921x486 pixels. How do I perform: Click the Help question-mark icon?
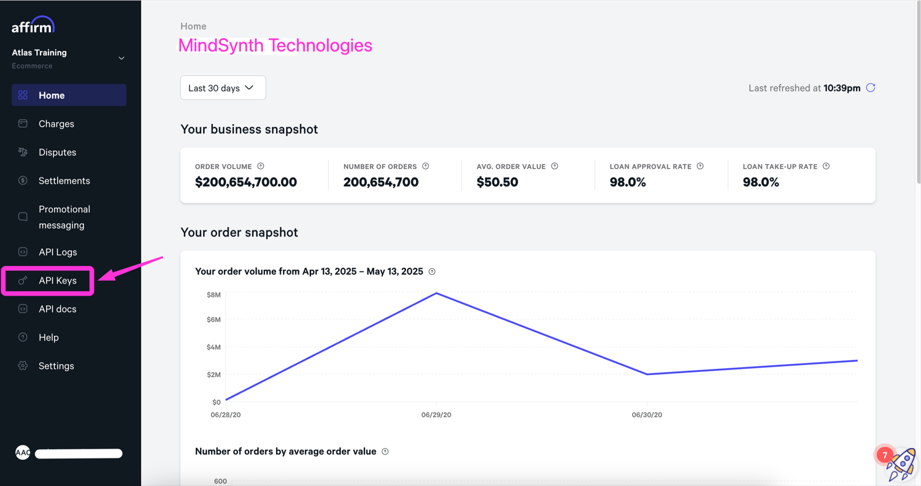click(x=23, y=337)
